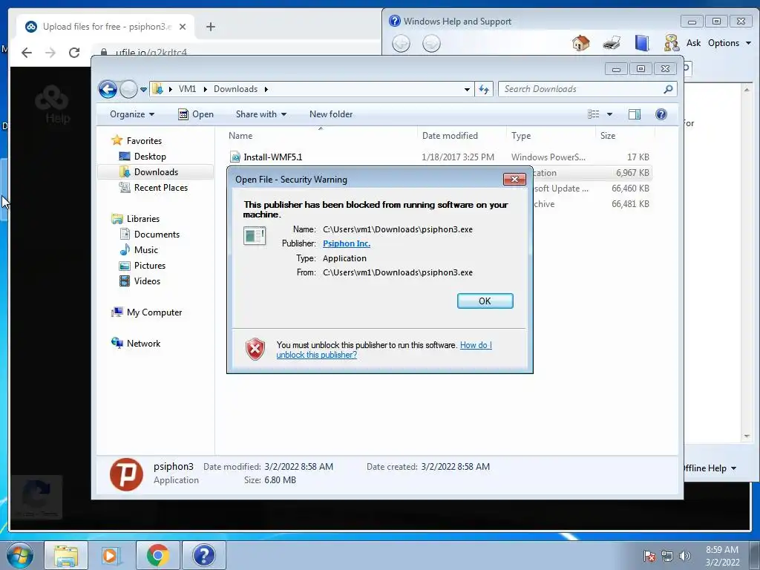Open Explorer help question-mark icon

(x=661, y=114)
